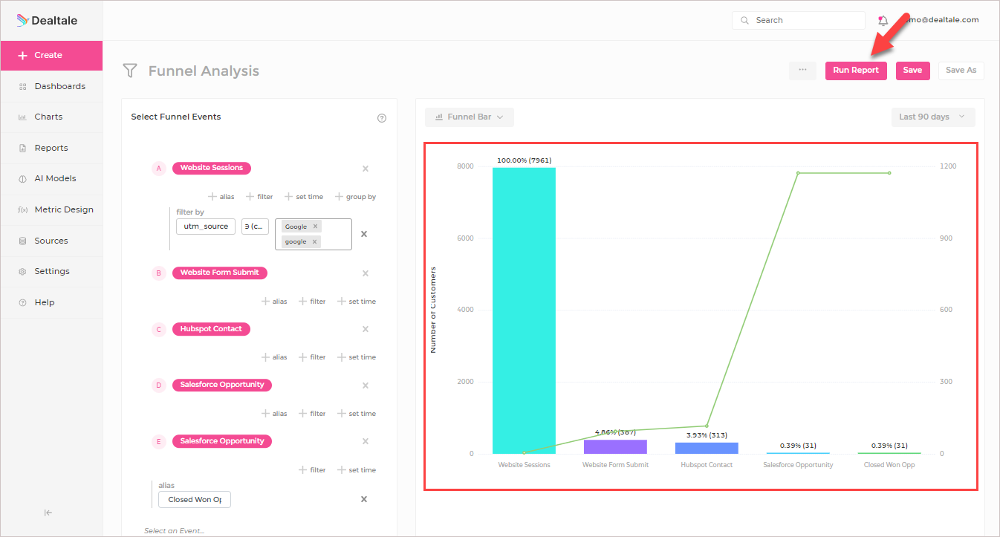Screen dimensions: 1000x537
Task: Remove event D Salesforce Opportunity
Action: pos(366,385)
